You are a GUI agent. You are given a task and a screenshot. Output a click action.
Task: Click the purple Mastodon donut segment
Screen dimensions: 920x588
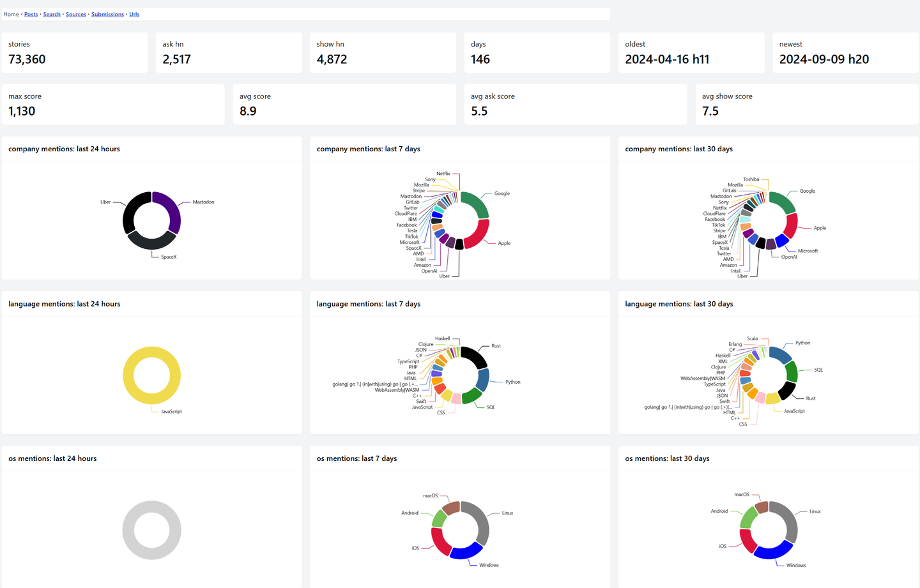pos(172,209)
